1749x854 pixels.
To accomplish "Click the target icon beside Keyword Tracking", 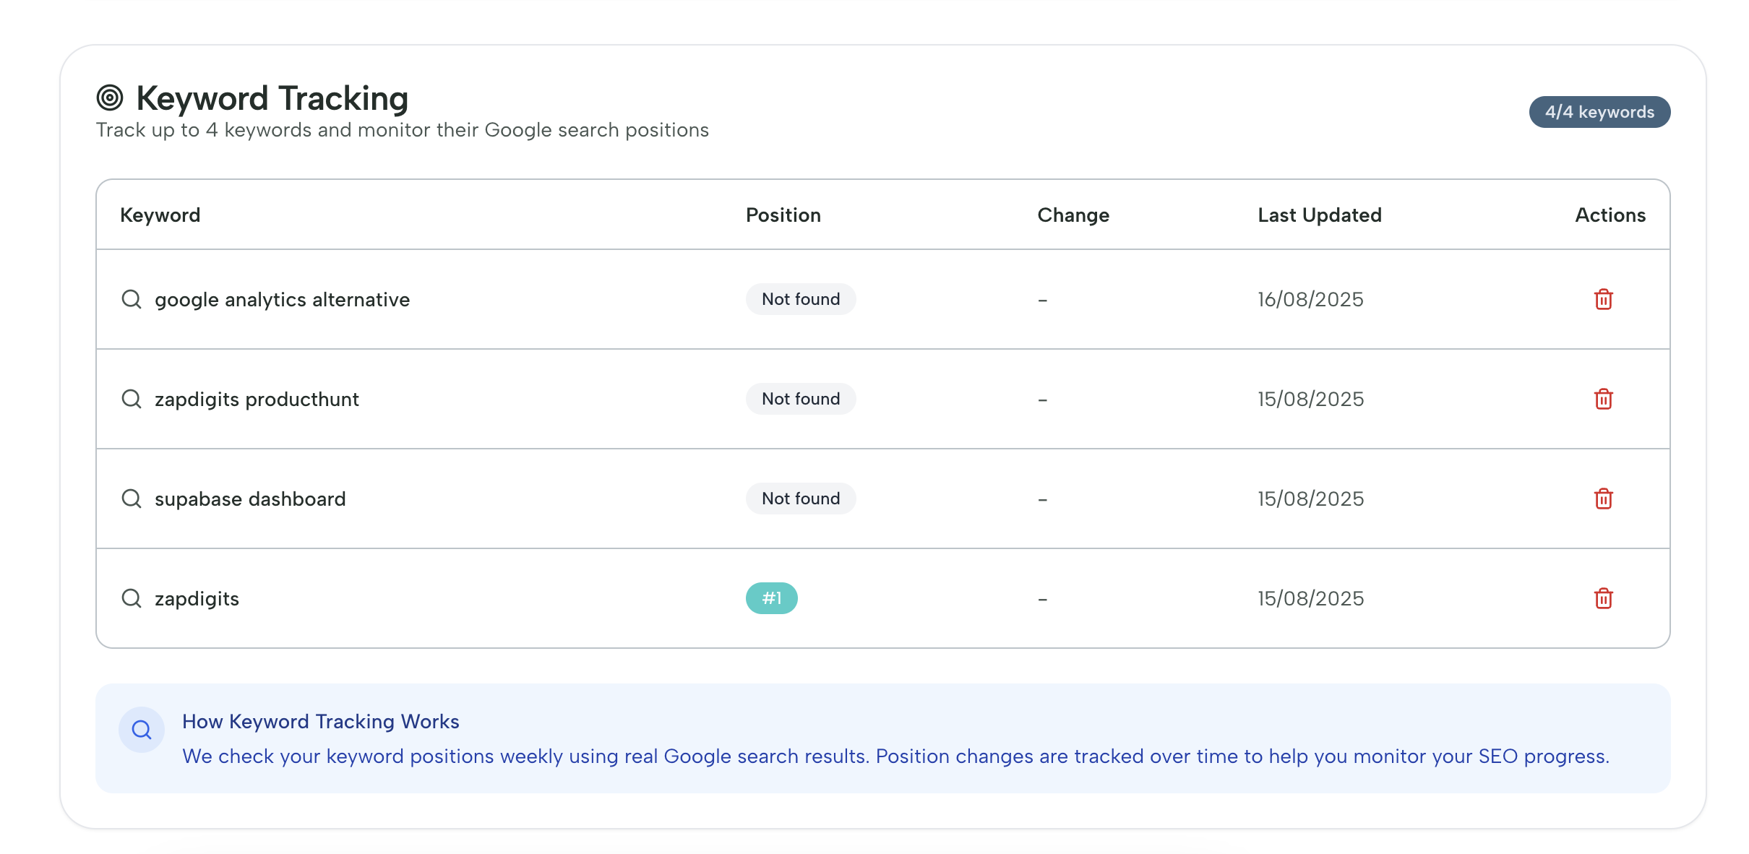I will [x=110, y=98].
